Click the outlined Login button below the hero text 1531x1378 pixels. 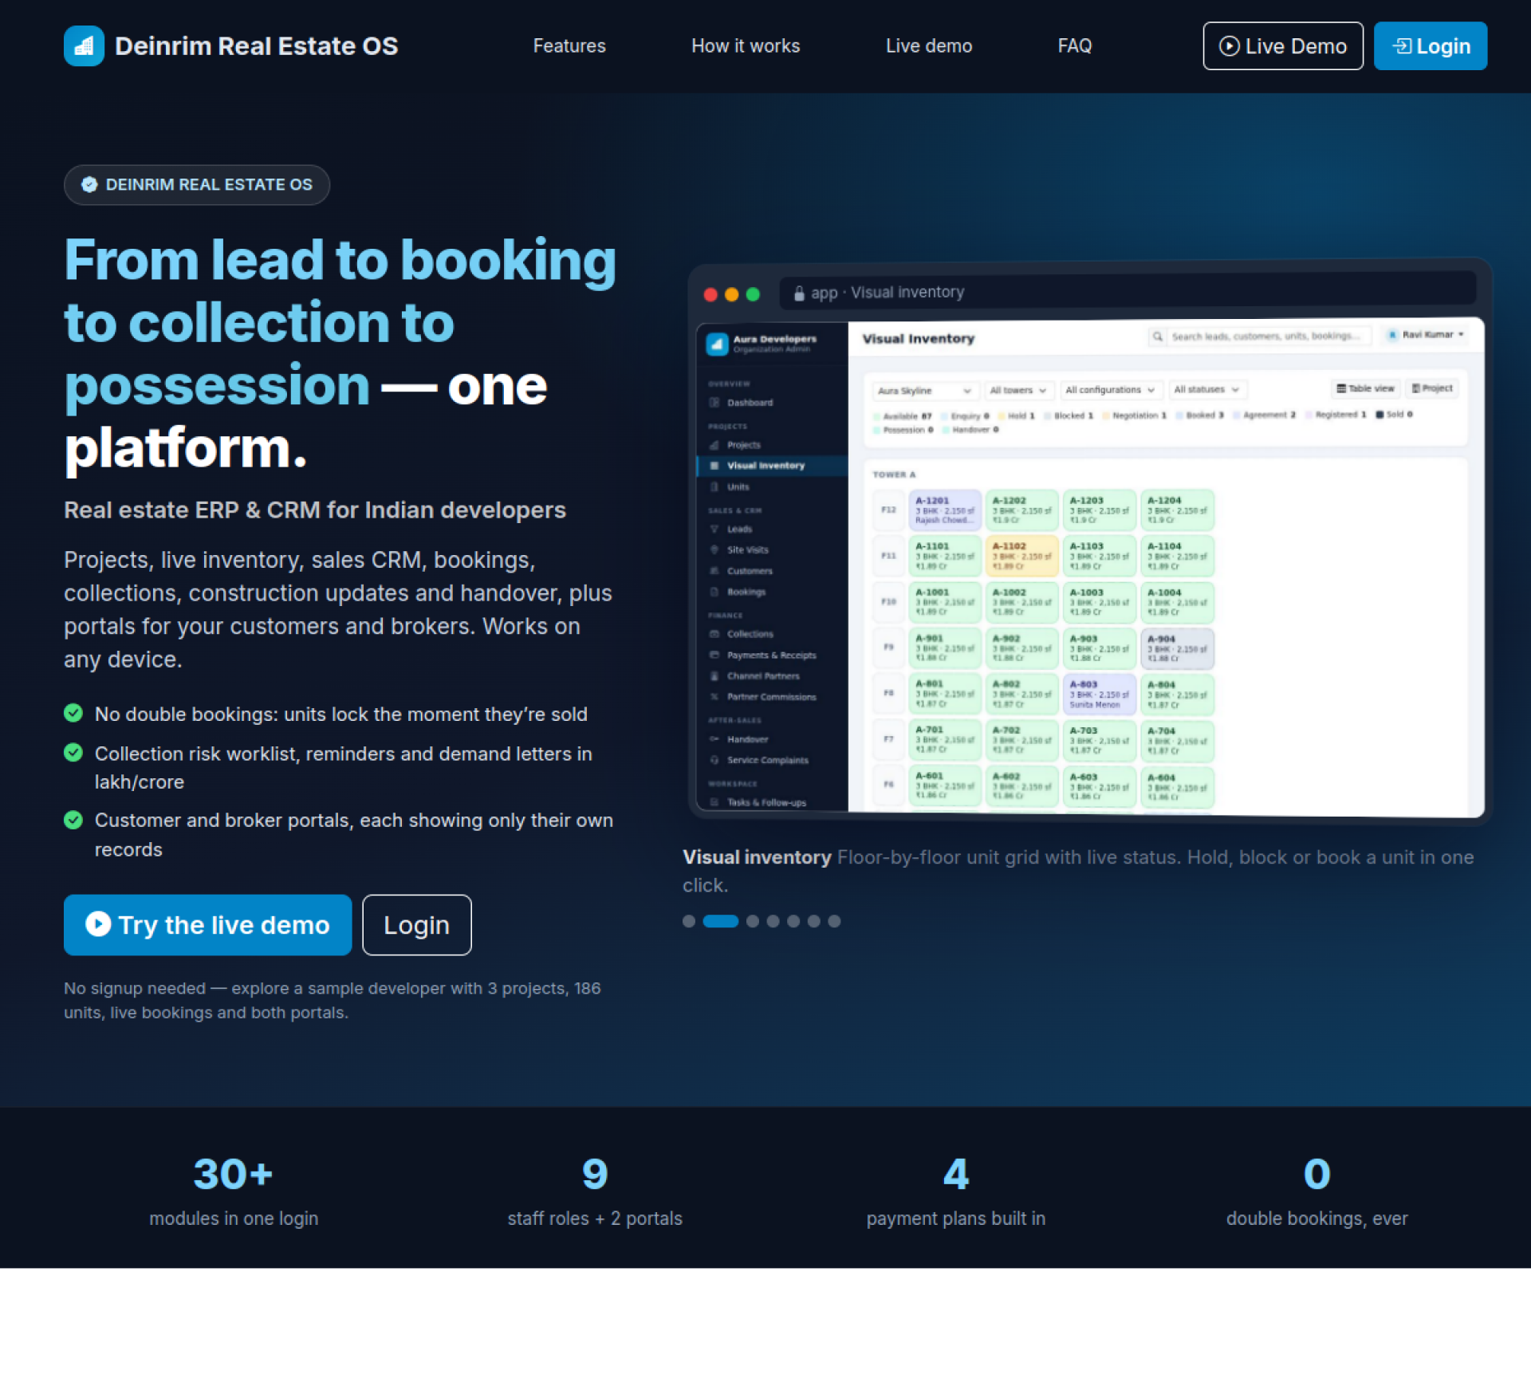(x=417, y=924)
